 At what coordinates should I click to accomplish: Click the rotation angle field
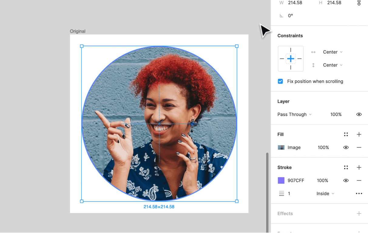point(290,16)
